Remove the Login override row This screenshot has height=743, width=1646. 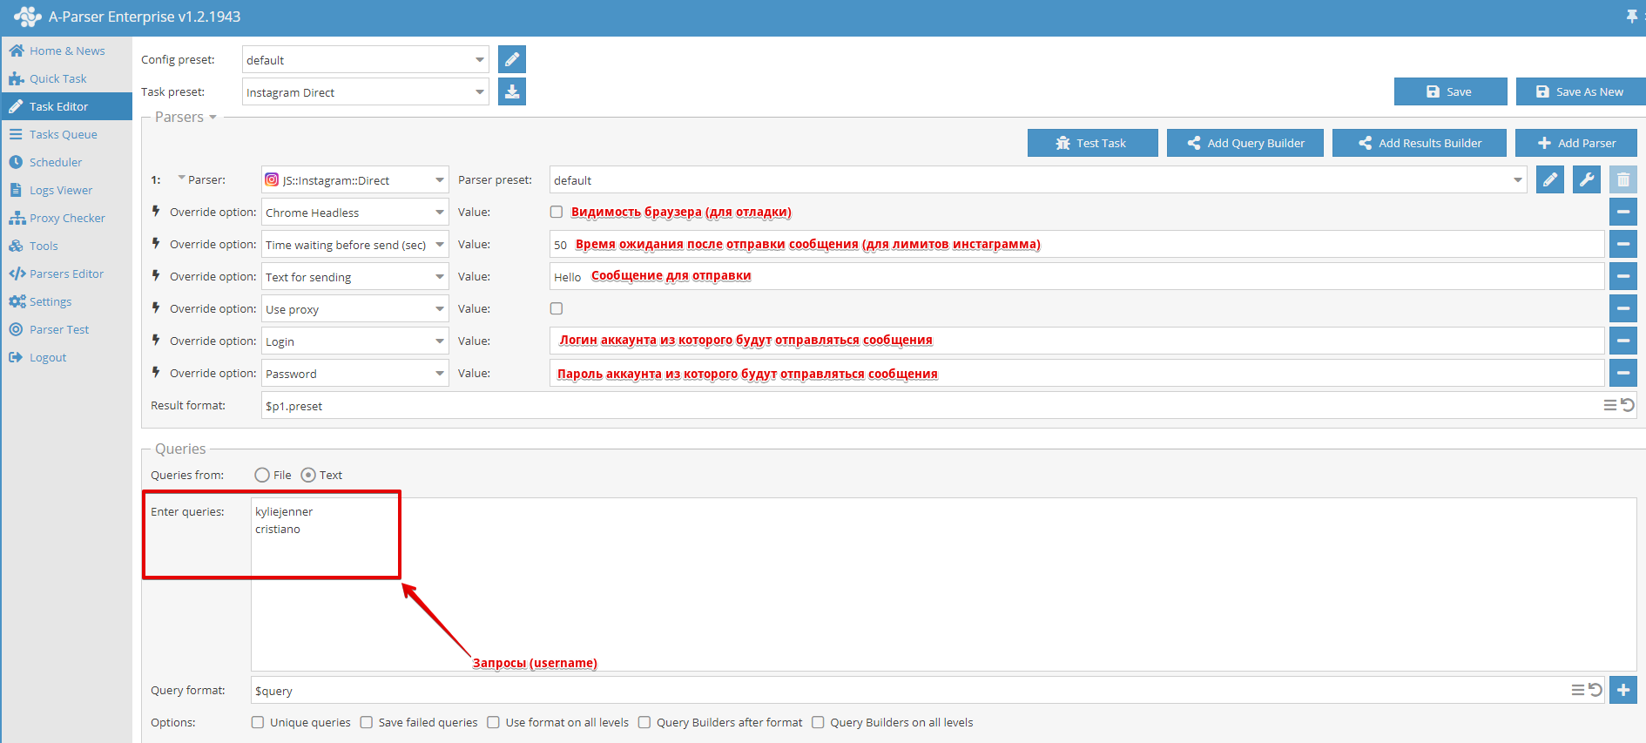[x=1623, y=341]
